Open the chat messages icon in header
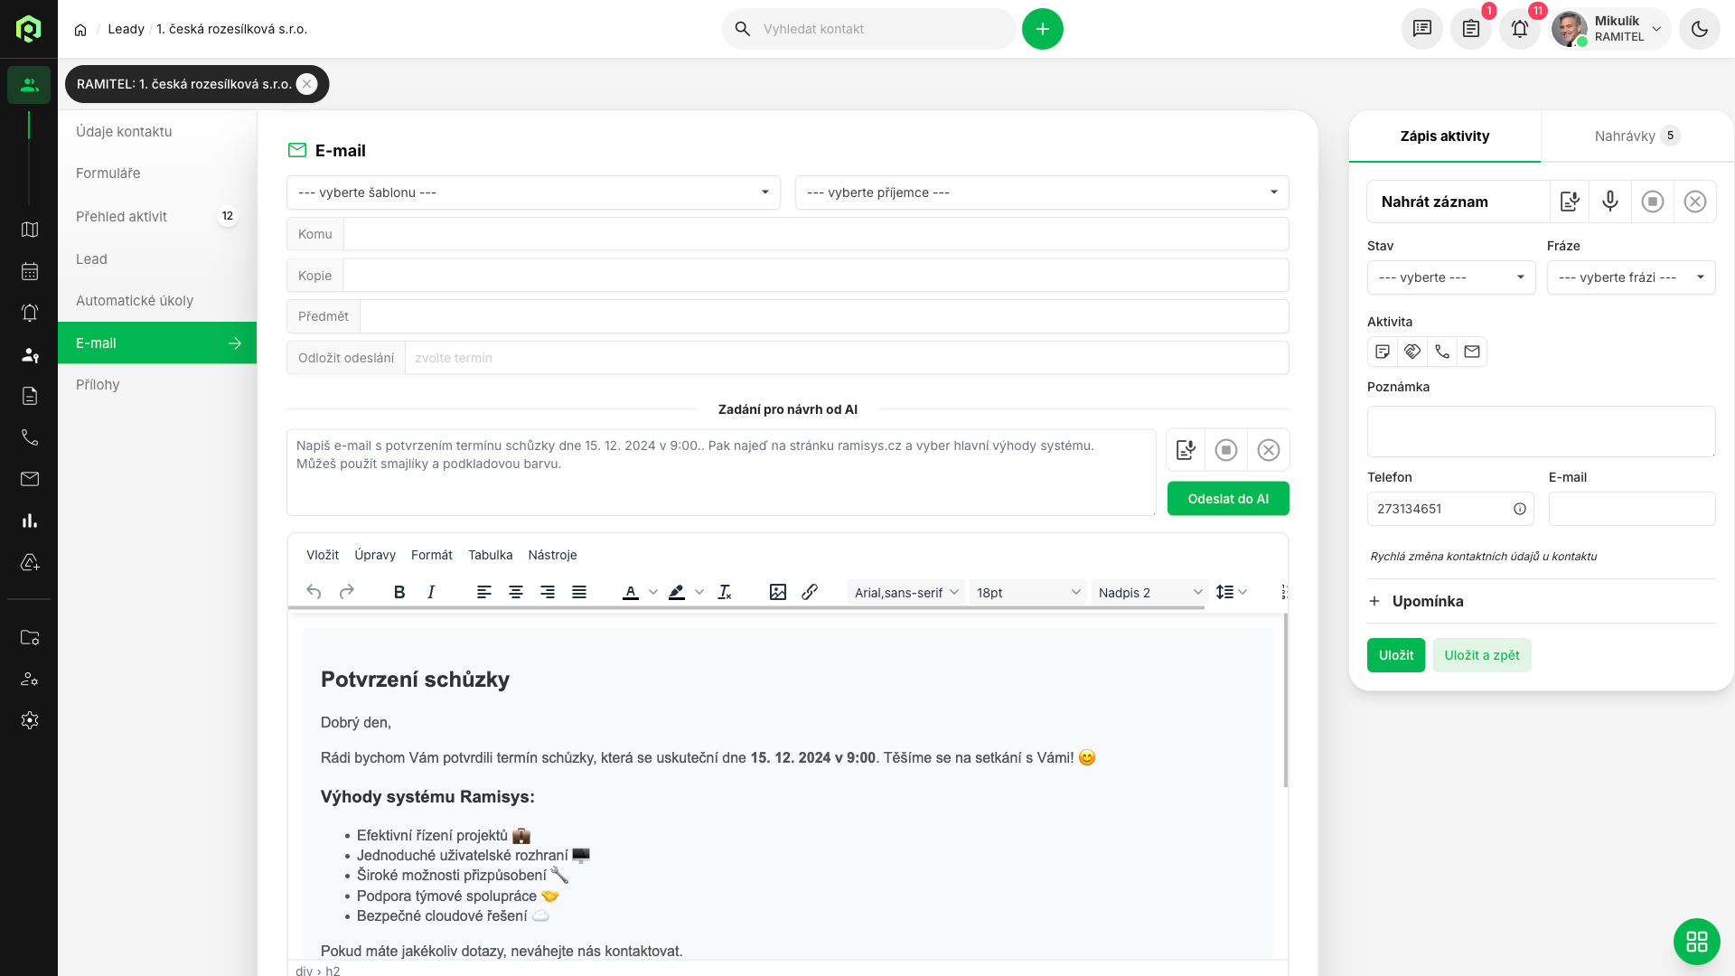This screenshot has width=1735, height=976. pos(1421,29)
